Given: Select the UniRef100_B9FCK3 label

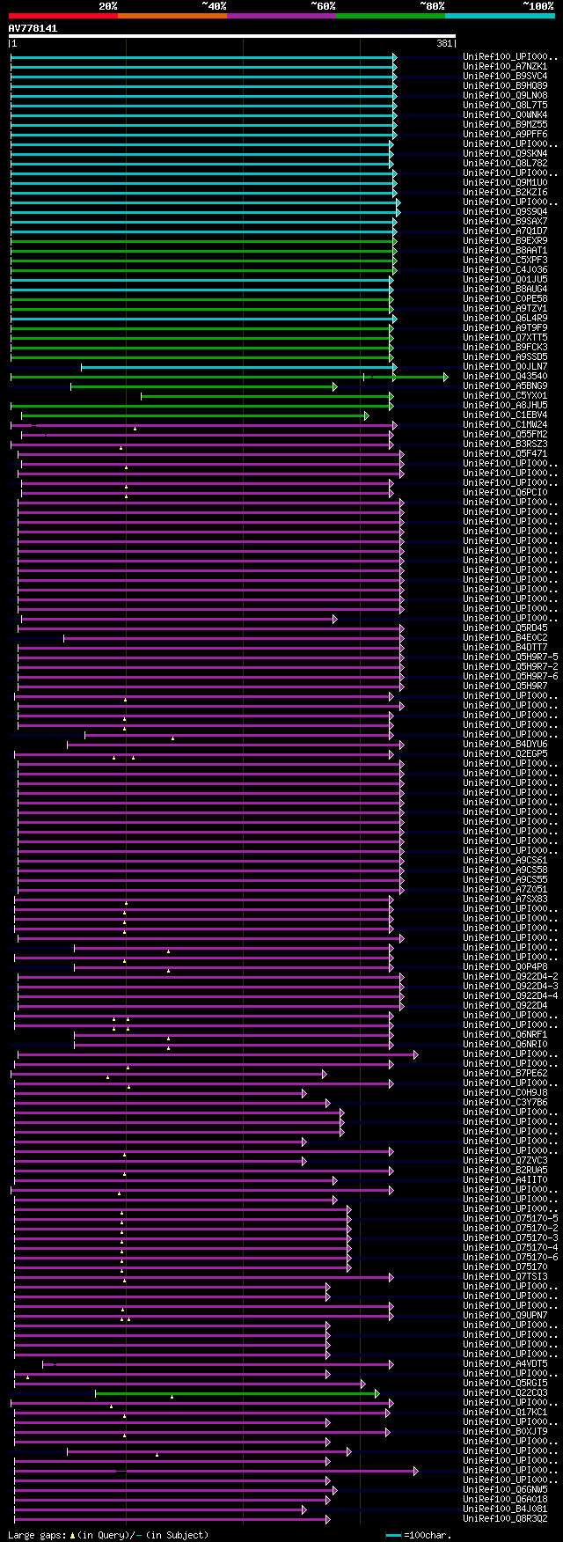Looking at the screenshot, I should tap(505, 347).
